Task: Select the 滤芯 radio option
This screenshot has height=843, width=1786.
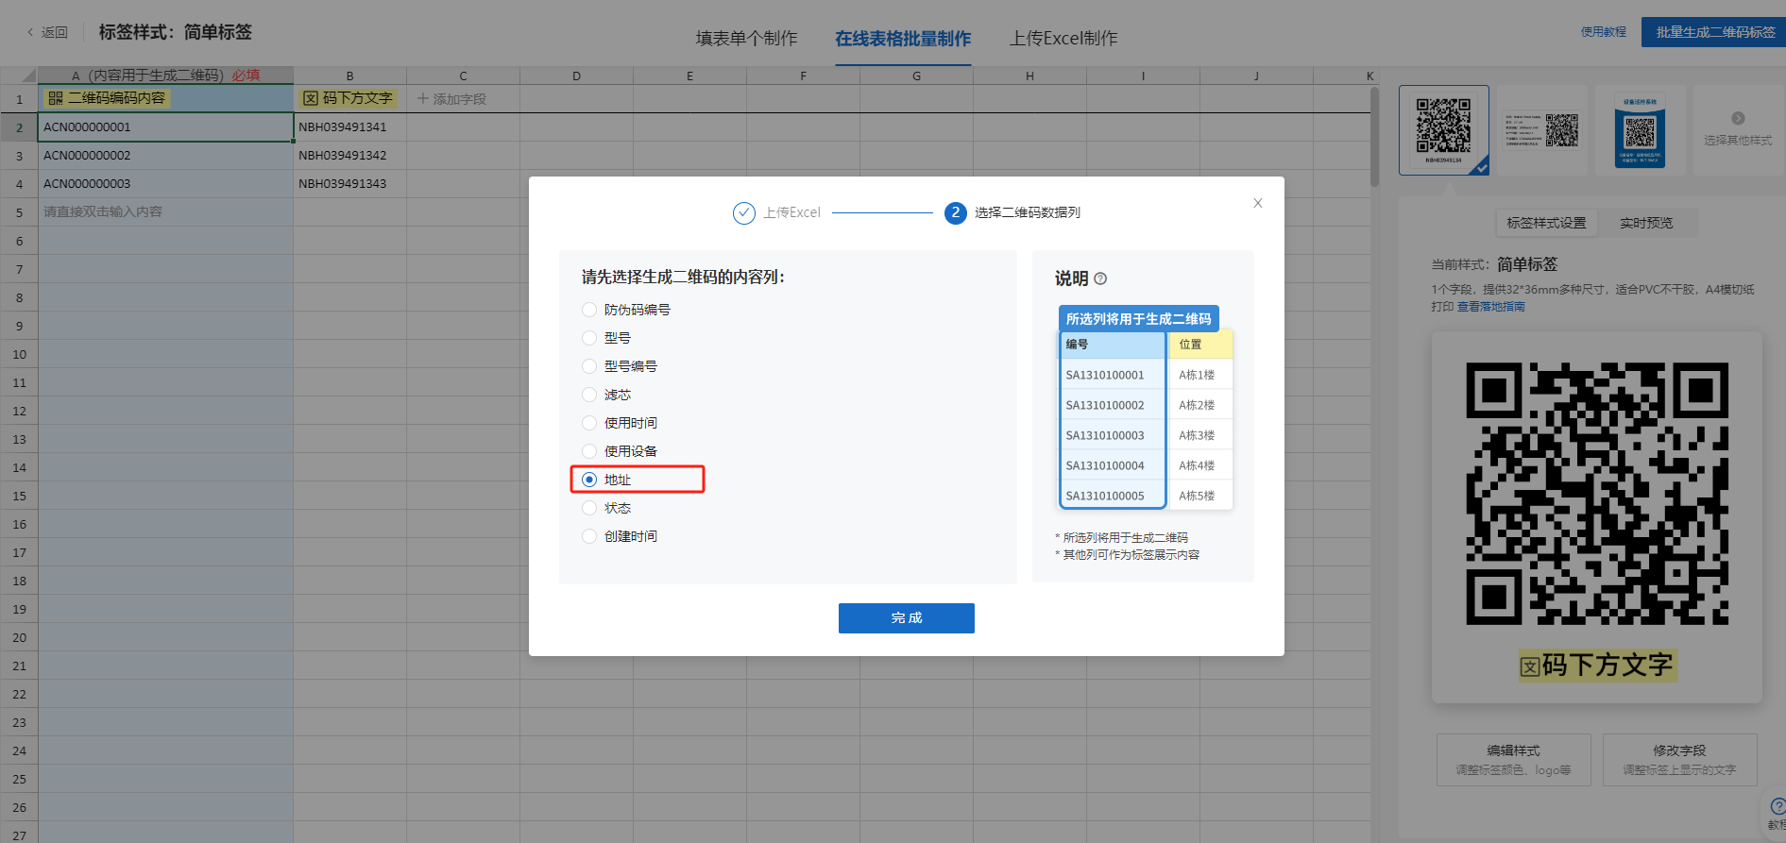Action: click(589, 395)
